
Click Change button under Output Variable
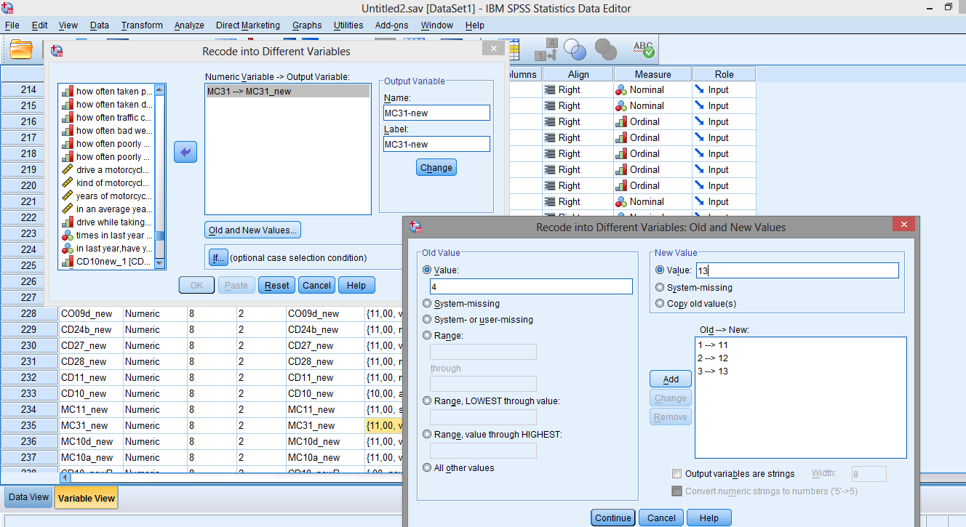436,167
